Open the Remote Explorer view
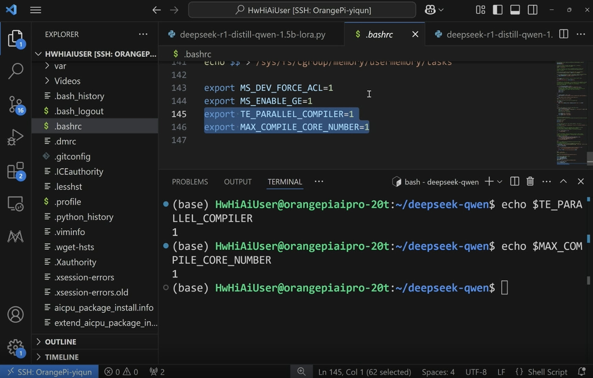 tap(16, 204)
